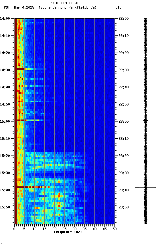Click the '23:20' UTC time label

(124, 156)
